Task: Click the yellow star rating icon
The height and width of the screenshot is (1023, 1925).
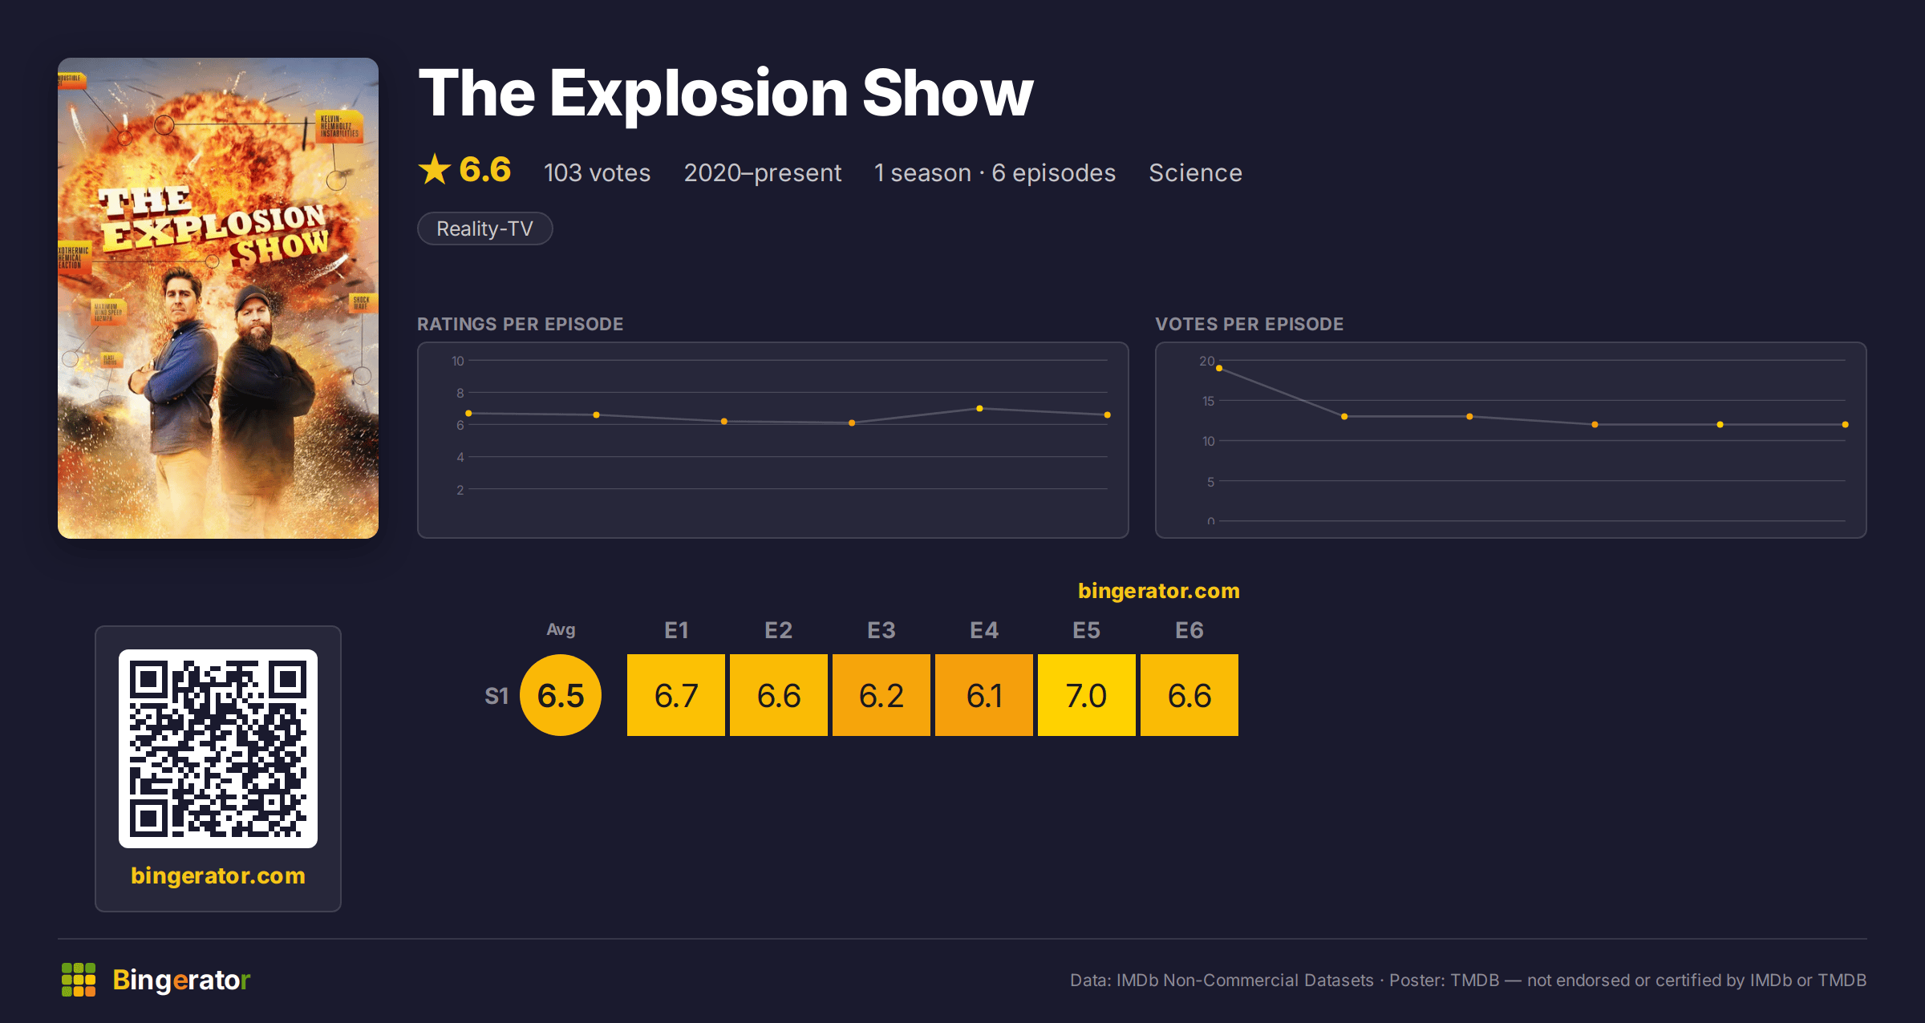Action: (x=435, y=170)
